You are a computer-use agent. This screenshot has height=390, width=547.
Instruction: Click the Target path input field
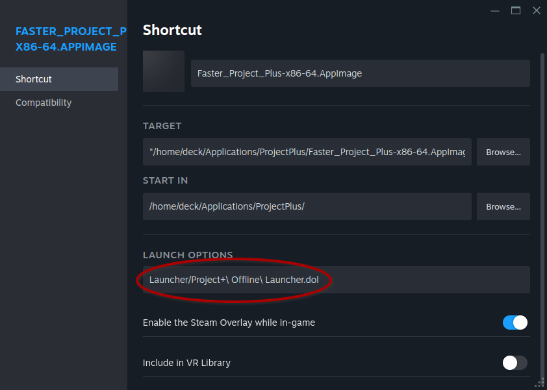tap(307, 152)
